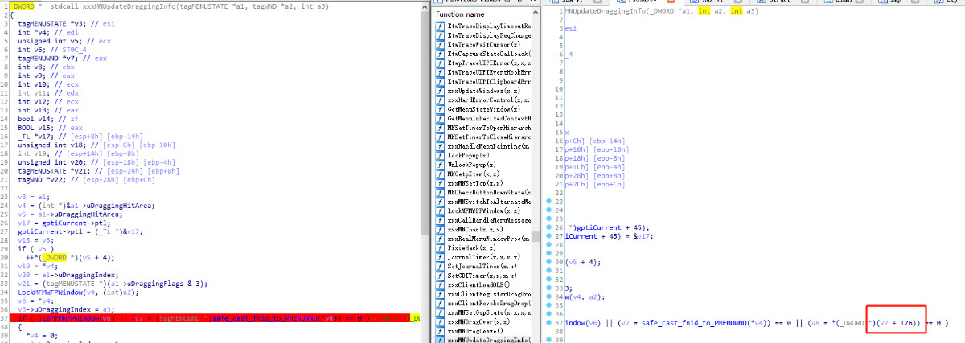Toggle breakpoint dot at line 33

(548, 288)
